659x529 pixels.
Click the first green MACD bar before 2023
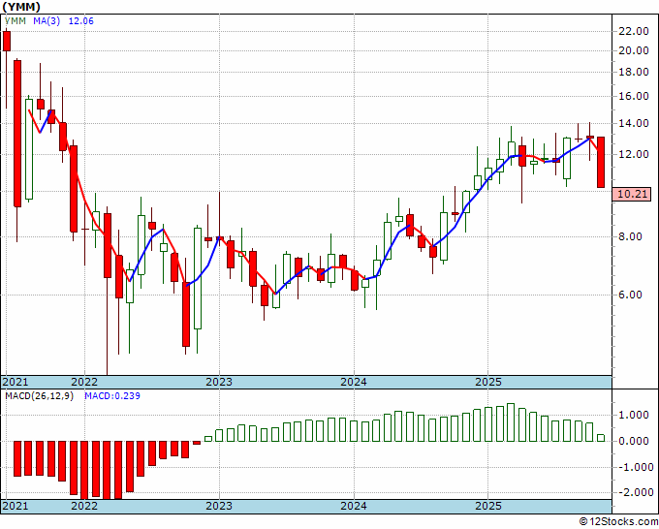(208, 439)
